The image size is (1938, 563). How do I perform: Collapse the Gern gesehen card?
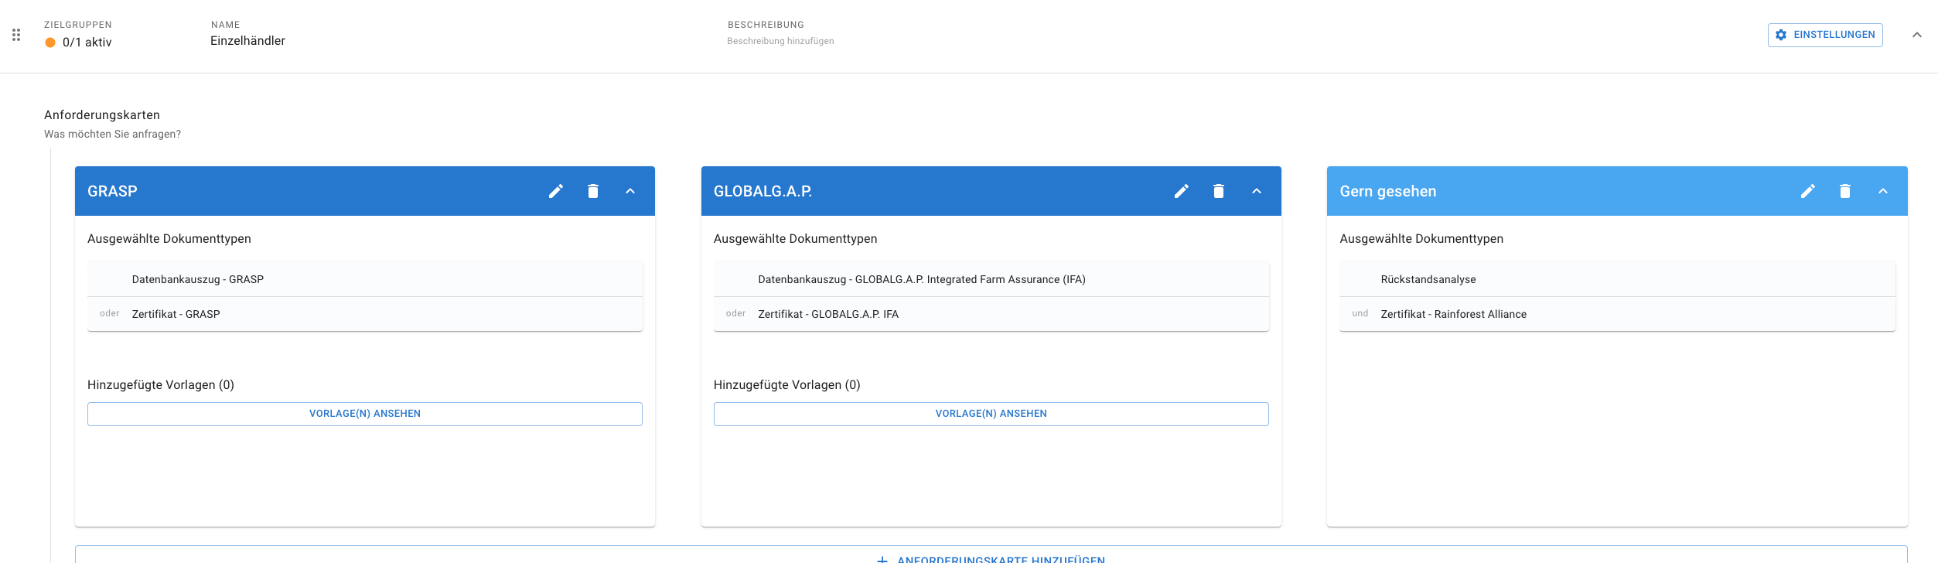pyautogui.click(x=1883, y=191)
